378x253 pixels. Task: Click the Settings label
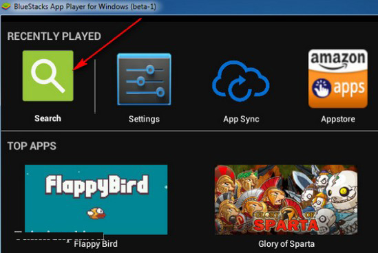point(144,119)
